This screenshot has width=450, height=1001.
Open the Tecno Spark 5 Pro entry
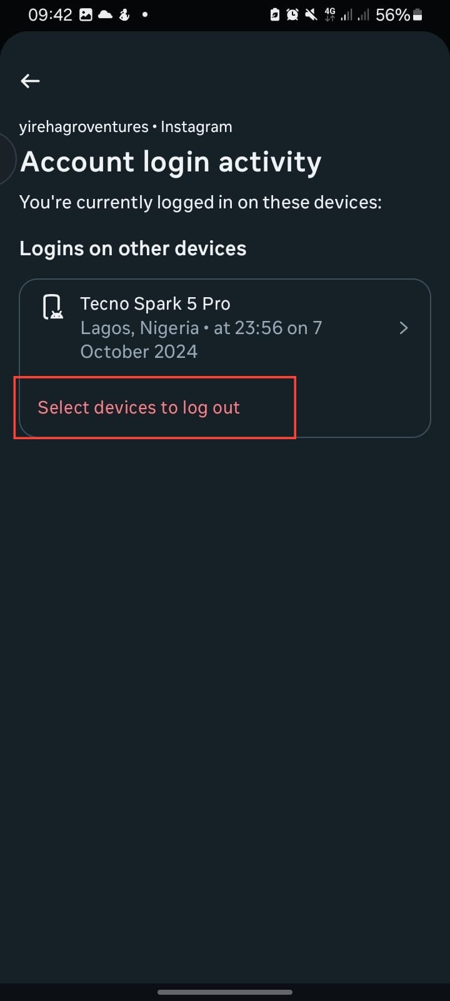(x=155, y=304)
